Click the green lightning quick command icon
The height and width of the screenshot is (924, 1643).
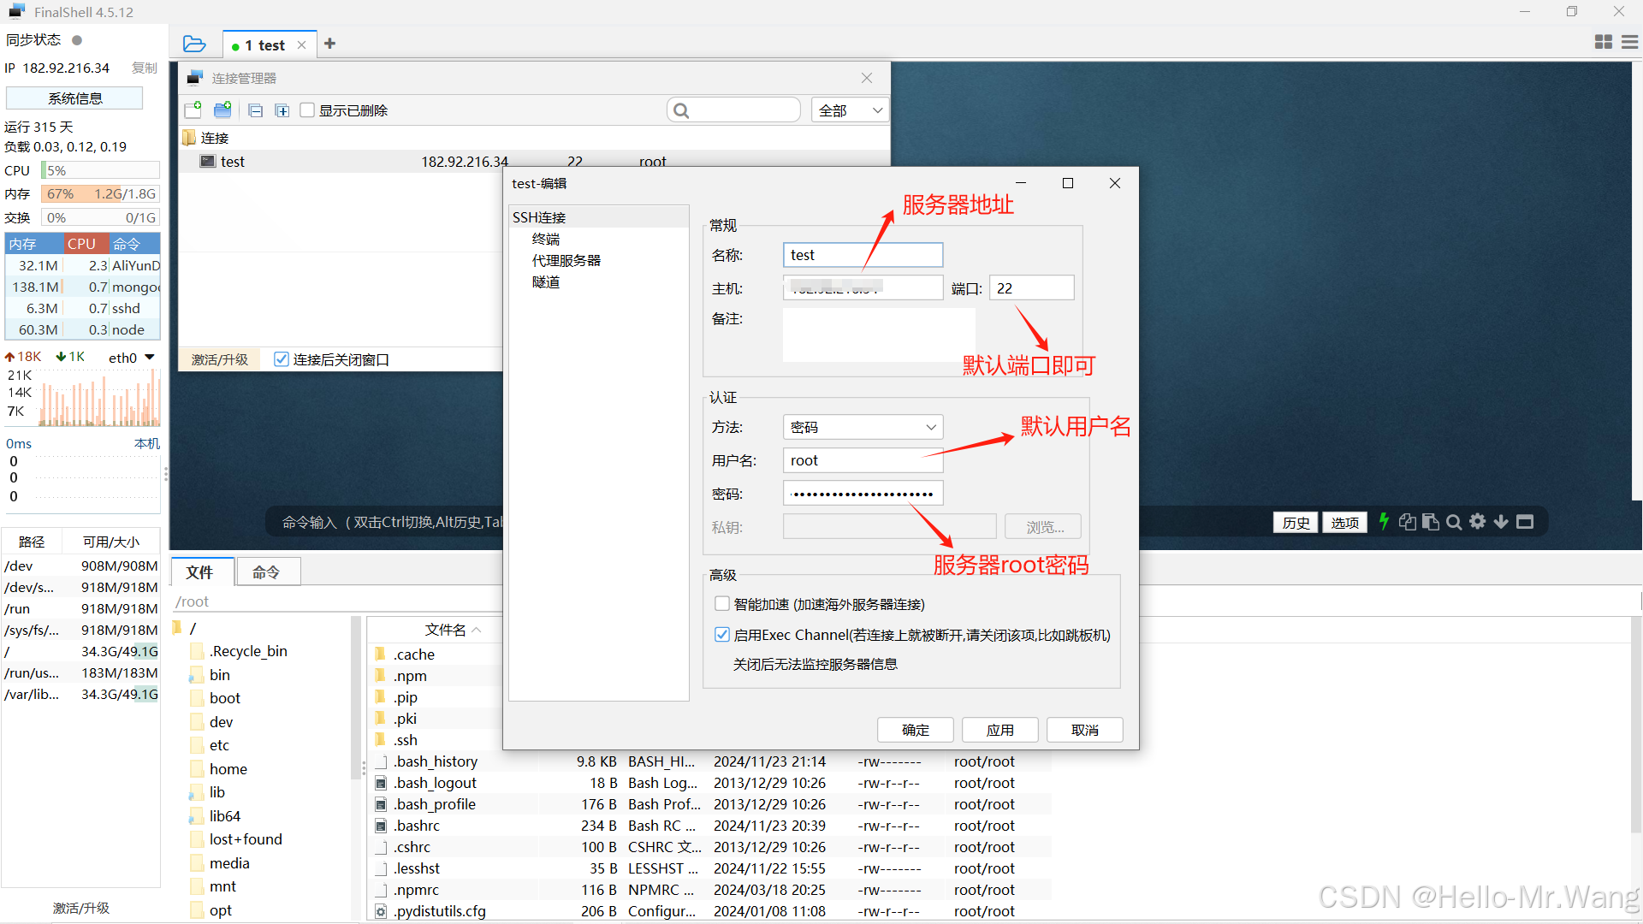(x=1384, y=521)
